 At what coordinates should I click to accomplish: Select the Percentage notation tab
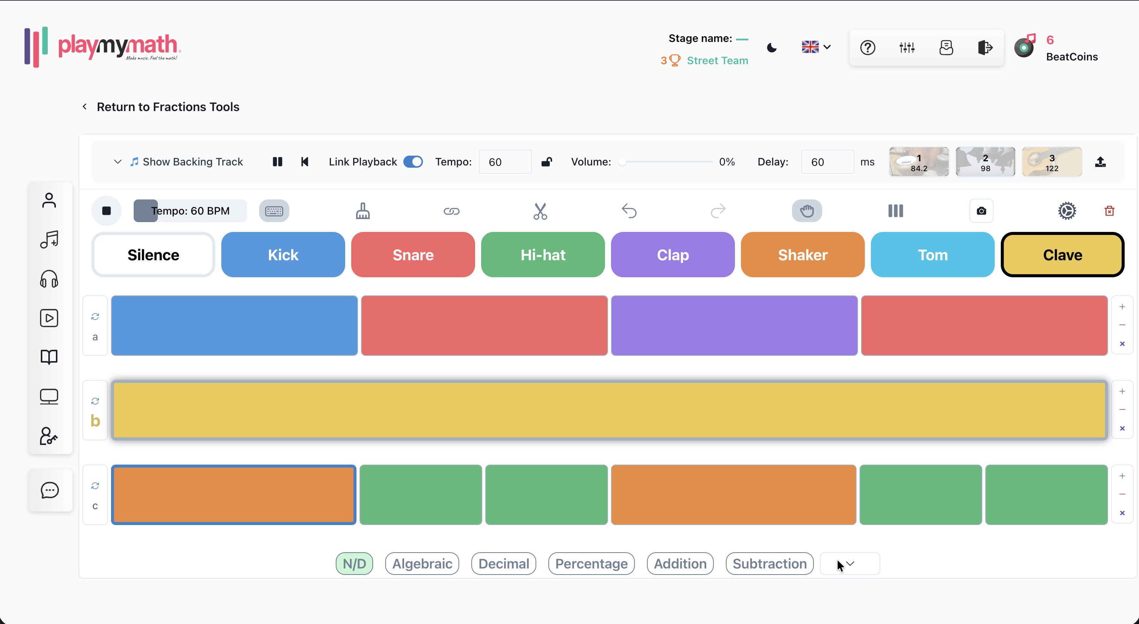(591, 564)
